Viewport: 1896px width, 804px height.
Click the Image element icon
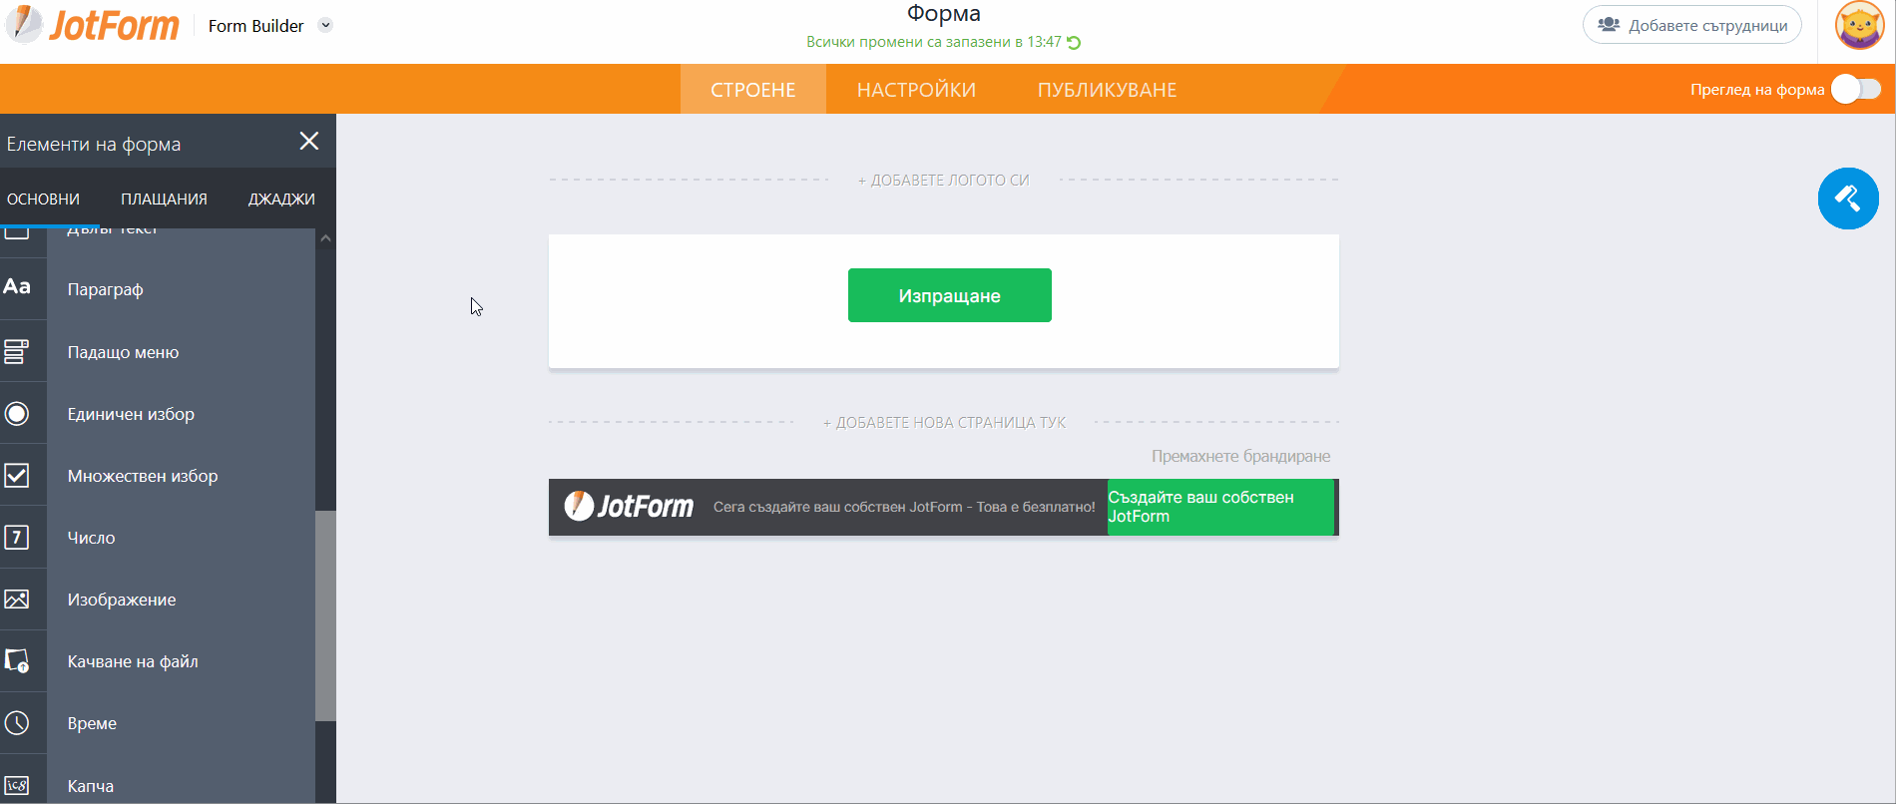point(18,600)
